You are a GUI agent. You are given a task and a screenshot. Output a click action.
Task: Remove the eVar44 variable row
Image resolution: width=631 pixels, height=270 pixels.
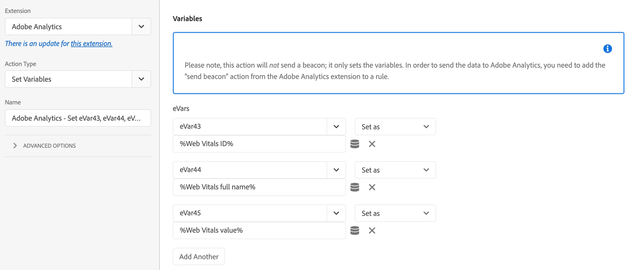(x=372, y=187)
